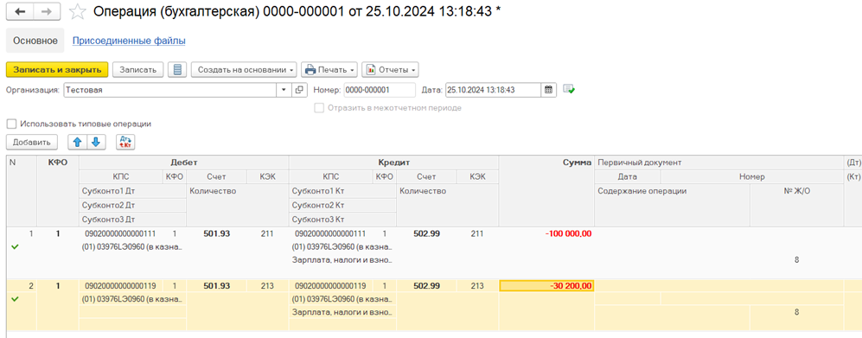This screenshot has width=862, height=338.
Task: Click debit account 501.93 in row 2
Action: click(217, 286)
